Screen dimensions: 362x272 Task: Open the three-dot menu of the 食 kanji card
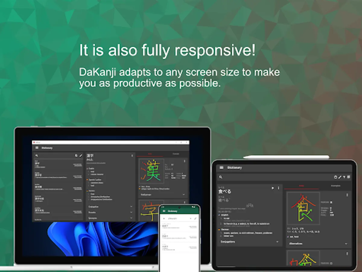pyautogui.click(x=347, y=195)
